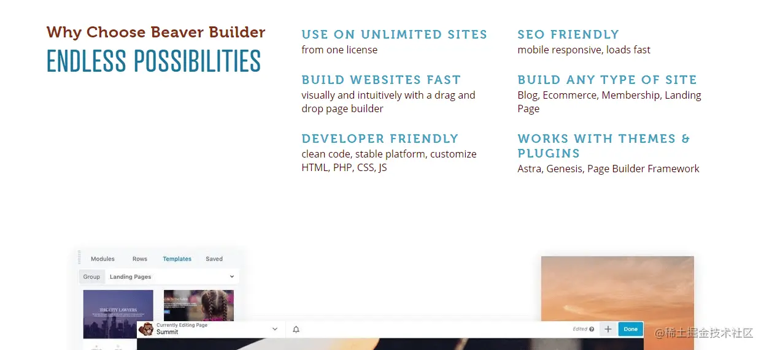Viewport: 764px width, 350px height.
Task: Click the Summit page title
Action: point(168,332)
